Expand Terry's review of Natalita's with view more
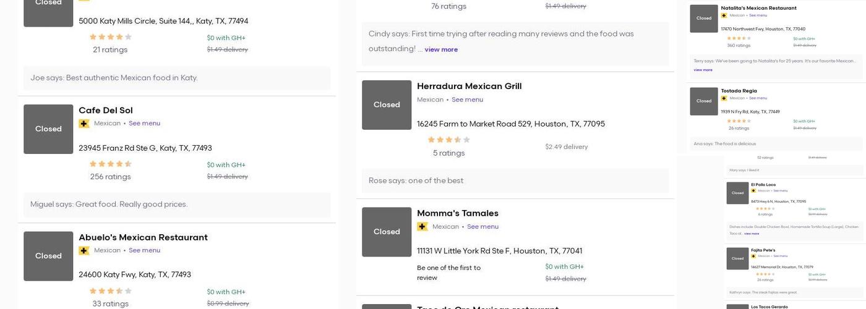 click(x=703, y=70)
